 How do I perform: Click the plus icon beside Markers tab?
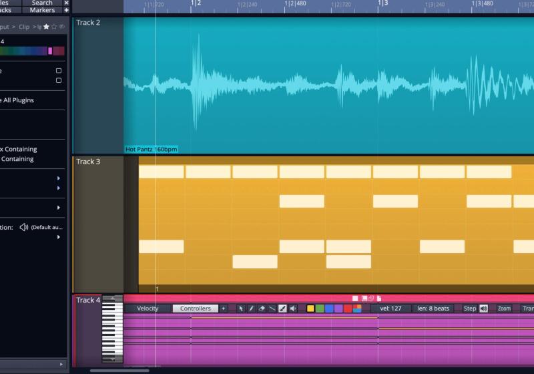66,10
